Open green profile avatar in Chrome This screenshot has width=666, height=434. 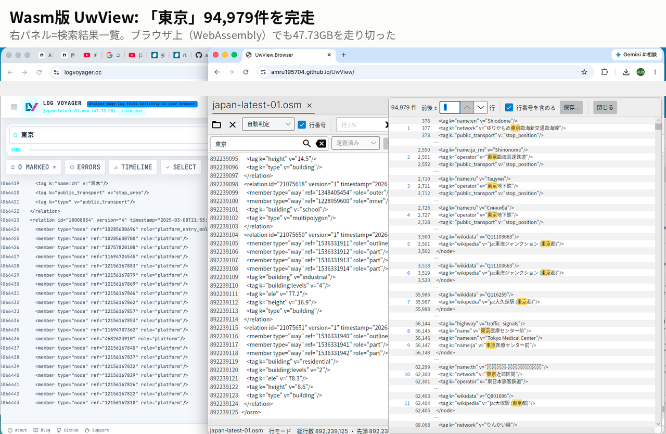click(x=641, y=72)
